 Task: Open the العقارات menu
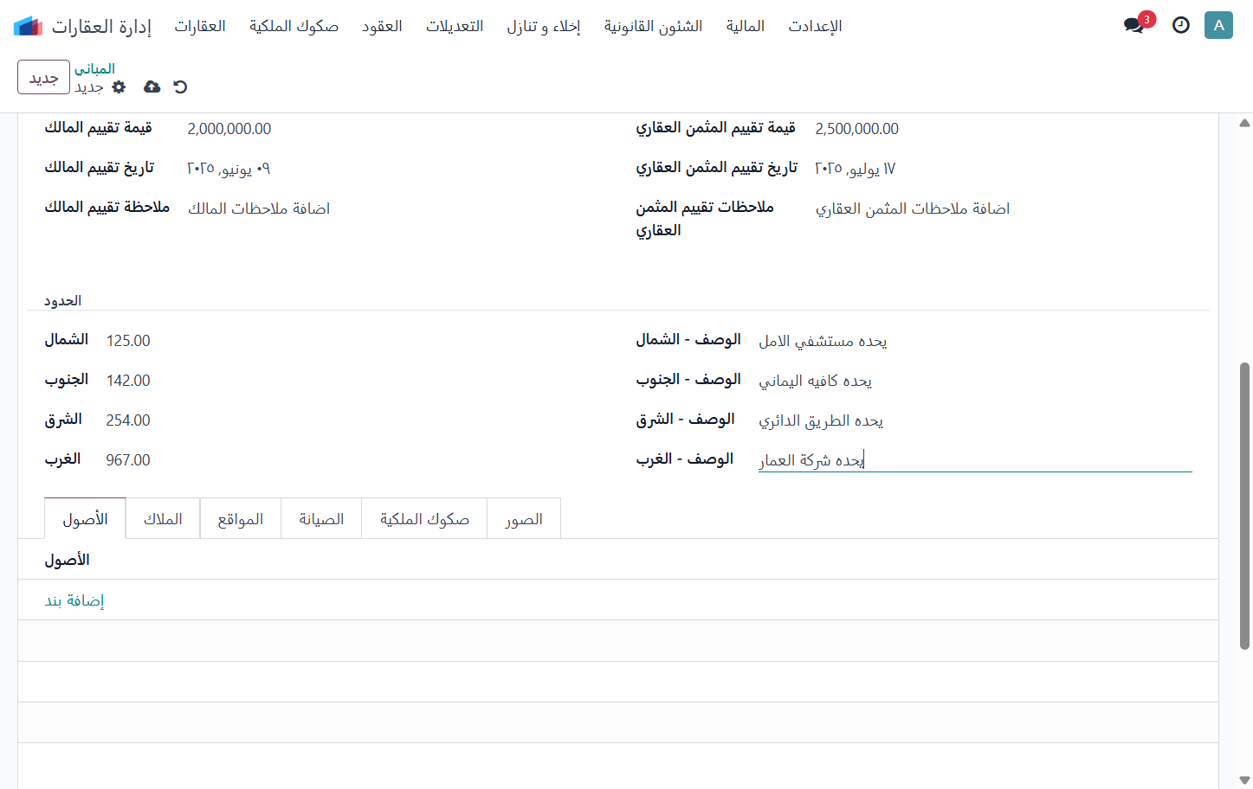pos(200,26)
